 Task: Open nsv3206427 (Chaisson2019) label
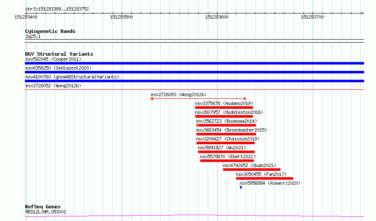[x=228, y=139]
